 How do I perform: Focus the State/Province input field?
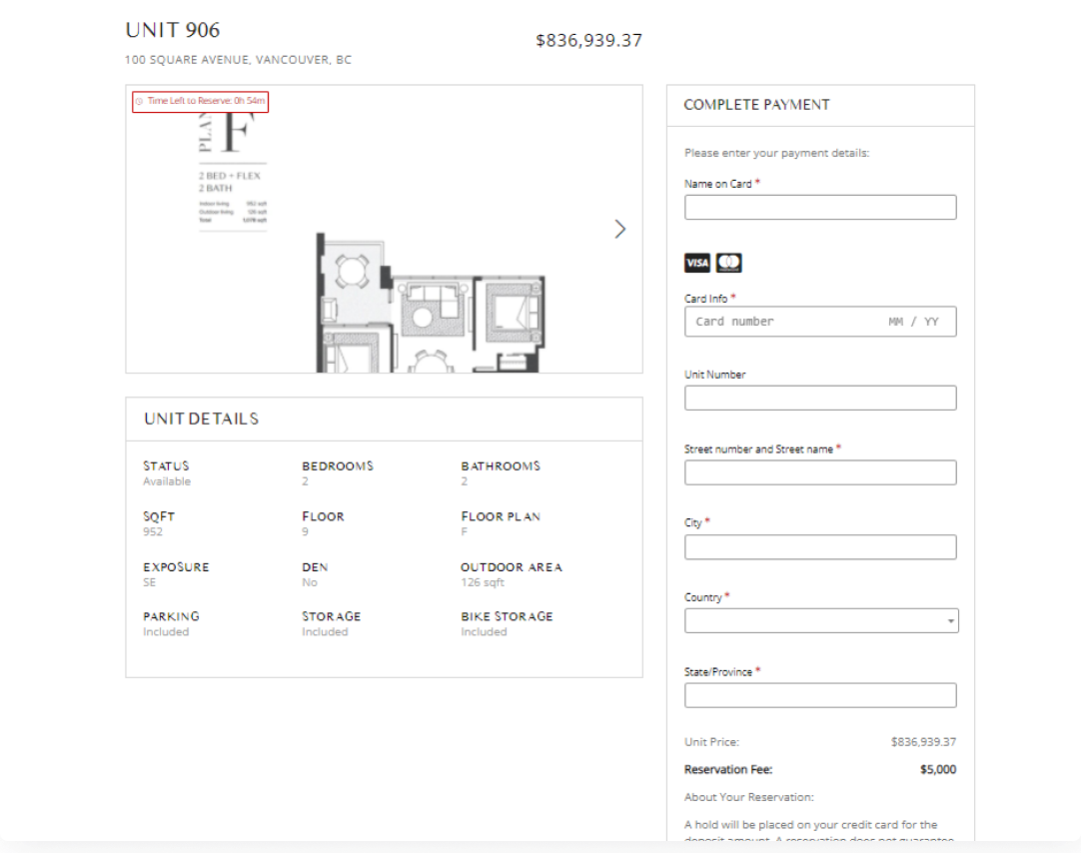(x=820, y=695)
